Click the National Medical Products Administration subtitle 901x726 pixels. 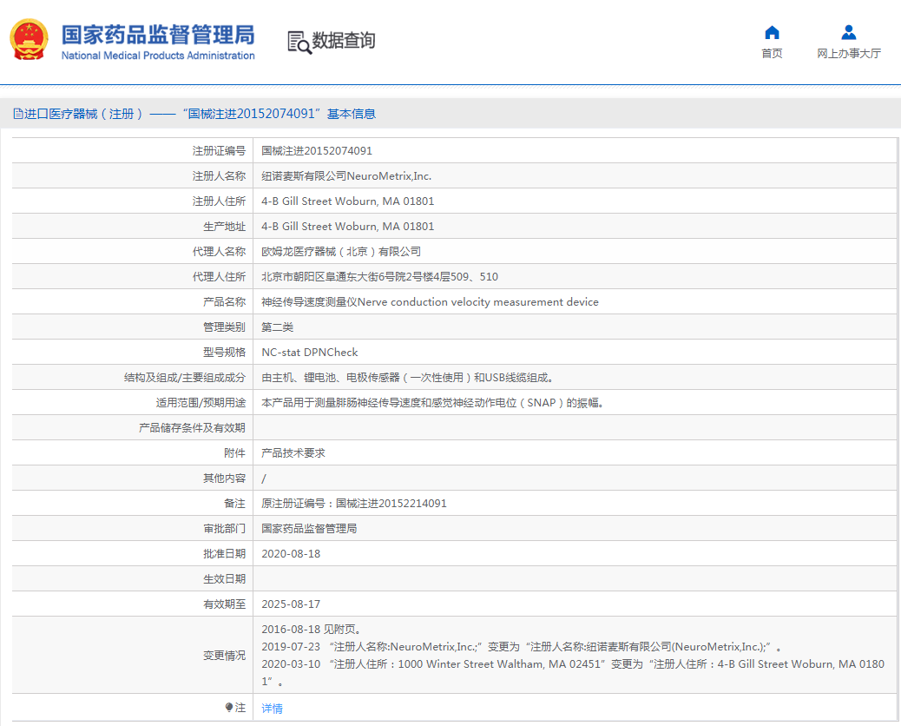pos(157,56)
